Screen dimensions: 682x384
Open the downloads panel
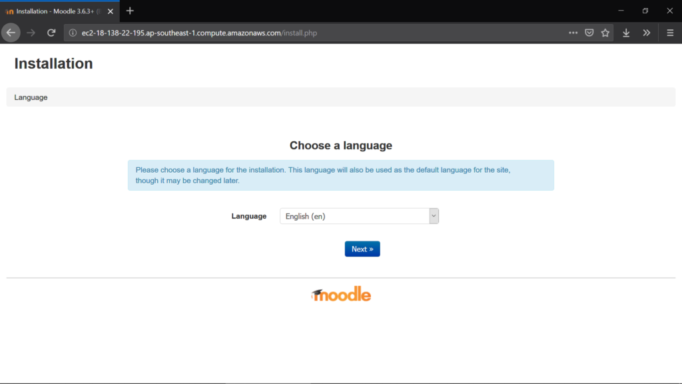[626, 33]
